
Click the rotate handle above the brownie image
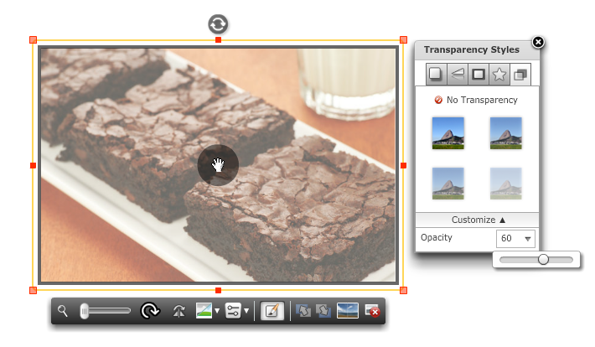[x=218, y=24]
